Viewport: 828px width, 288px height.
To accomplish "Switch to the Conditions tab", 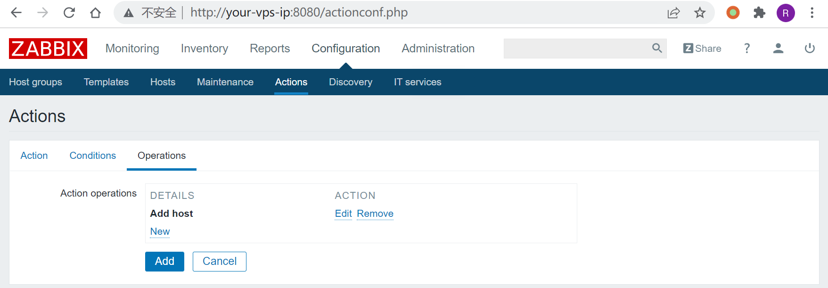I will click(92, 156).
